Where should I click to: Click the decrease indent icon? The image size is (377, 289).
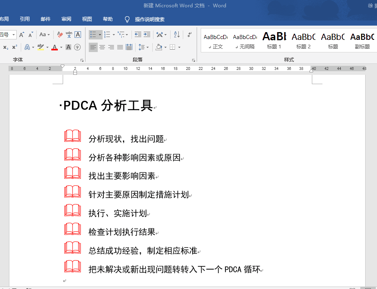pos(138,35)
